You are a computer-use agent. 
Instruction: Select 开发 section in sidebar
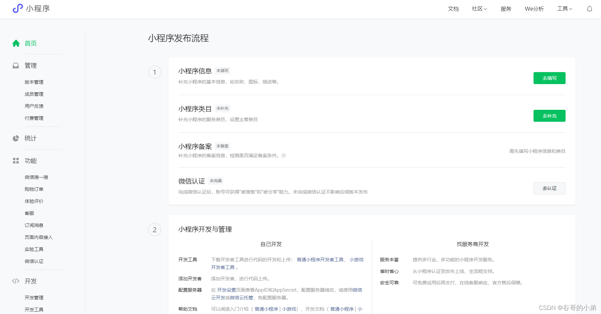31,281
